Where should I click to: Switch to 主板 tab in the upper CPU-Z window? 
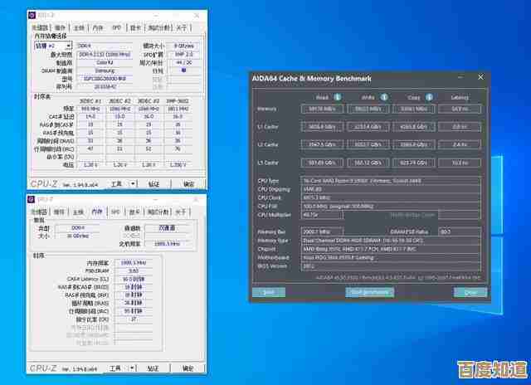(79, 27)
